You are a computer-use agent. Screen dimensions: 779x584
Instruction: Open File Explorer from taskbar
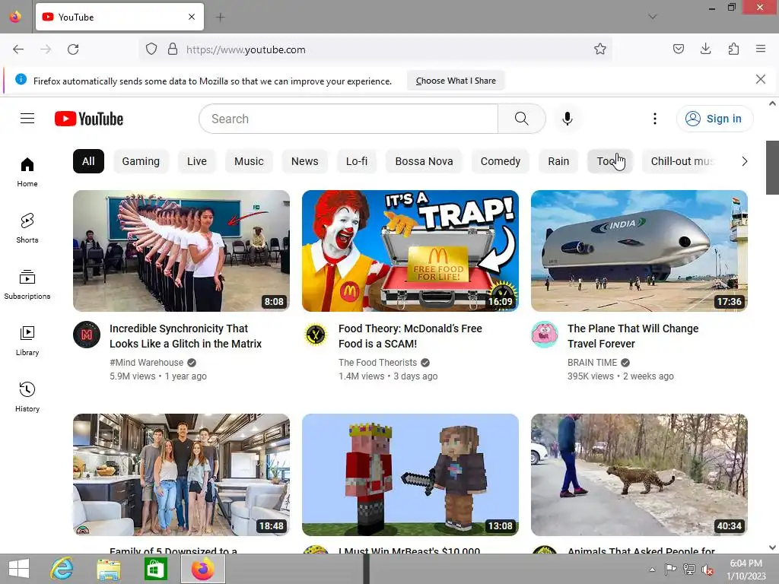point(108,569)
